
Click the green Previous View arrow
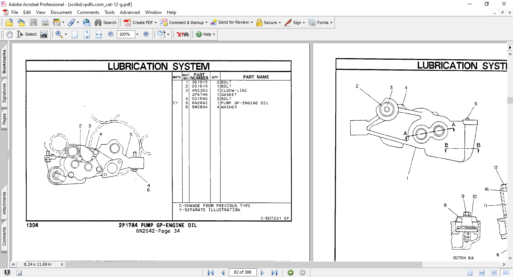[x=291, y=272]
